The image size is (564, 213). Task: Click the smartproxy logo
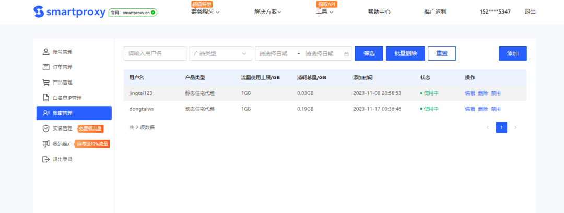point(70,12)
